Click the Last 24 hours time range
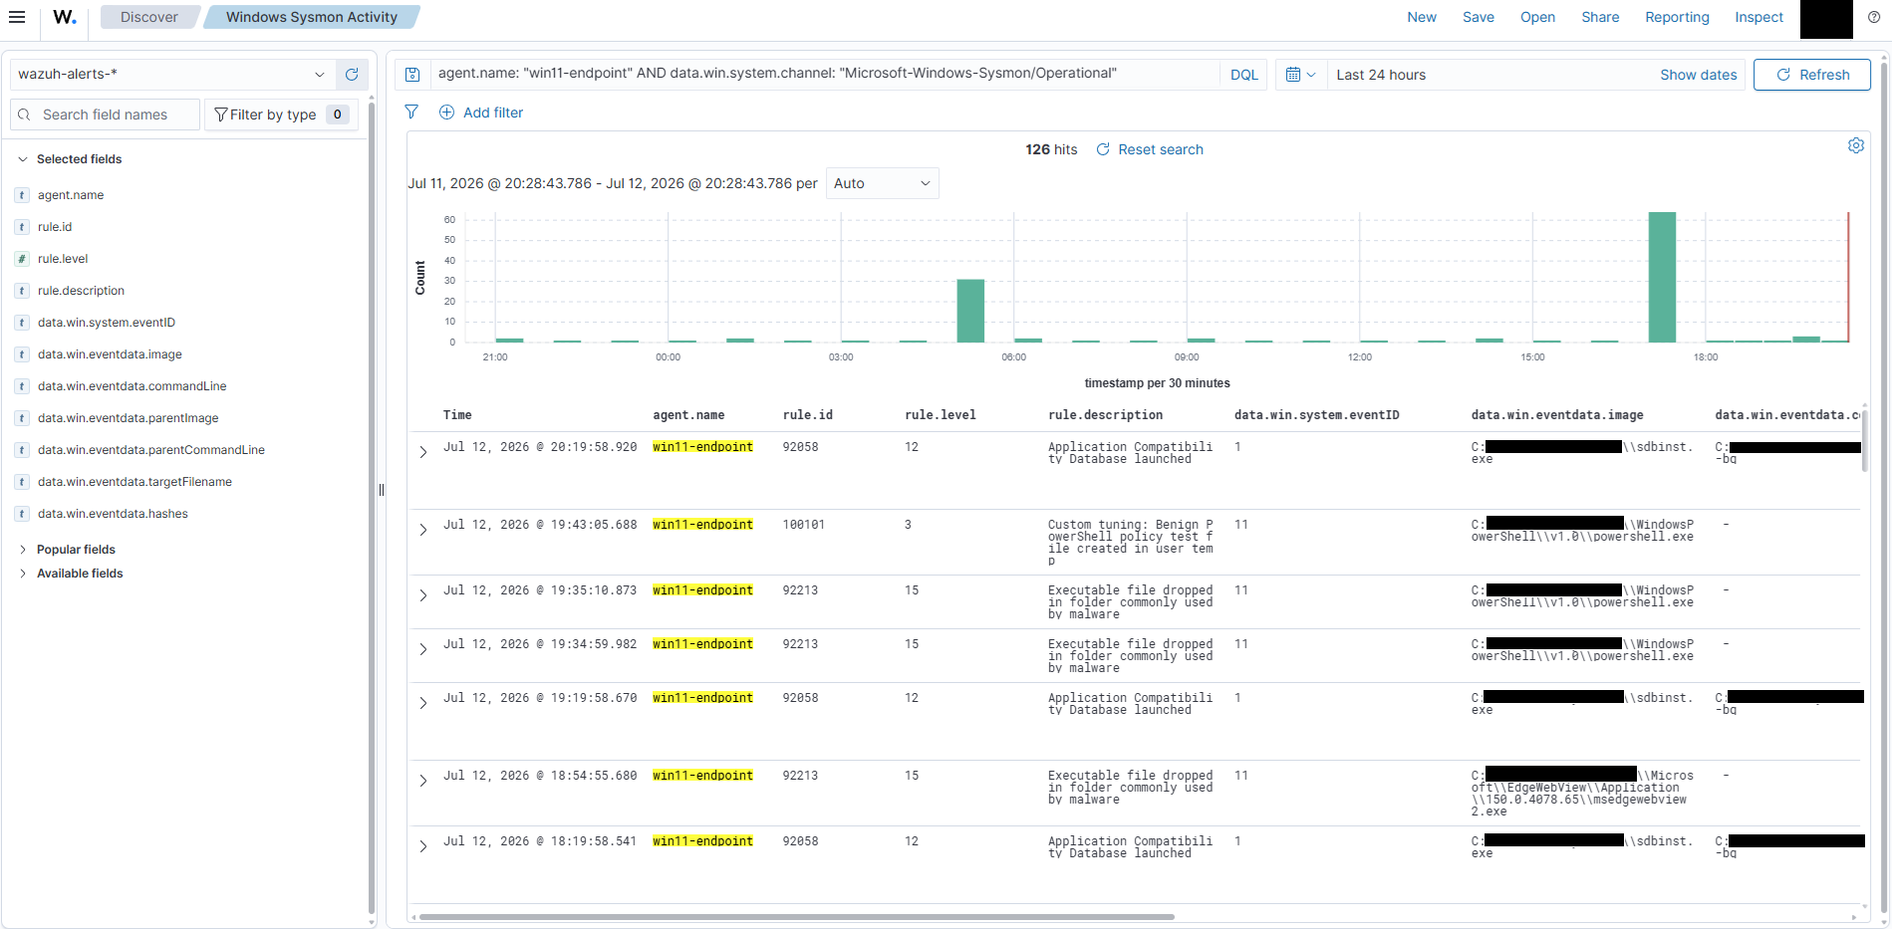 click(1381, 75)
